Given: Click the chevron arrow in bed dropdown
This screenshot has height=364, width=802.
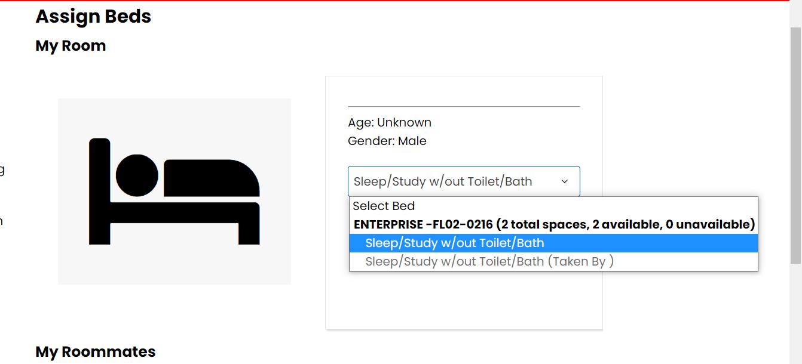Looking at the screenshot, I should [x=564, y=181].
